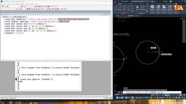
Task: Open the Debug menu in Visual LISP
Action: (x=22, y=4)
